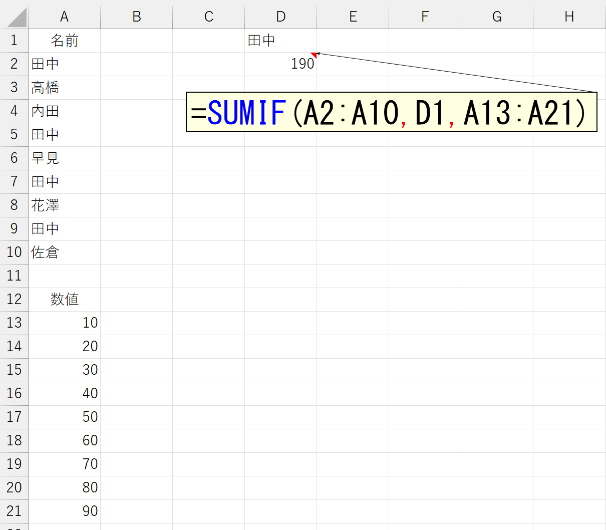Select row 18 header
The width and height of the screenshot is (606, 530).
(14, 441)
